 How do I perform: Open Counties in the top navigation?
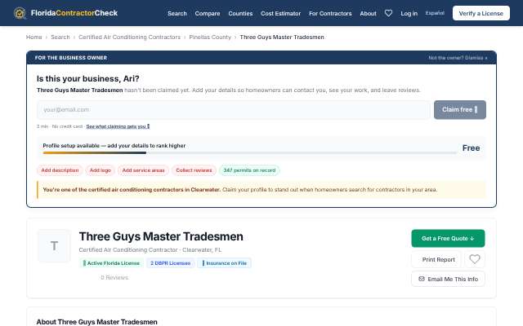tap(240, 13)
